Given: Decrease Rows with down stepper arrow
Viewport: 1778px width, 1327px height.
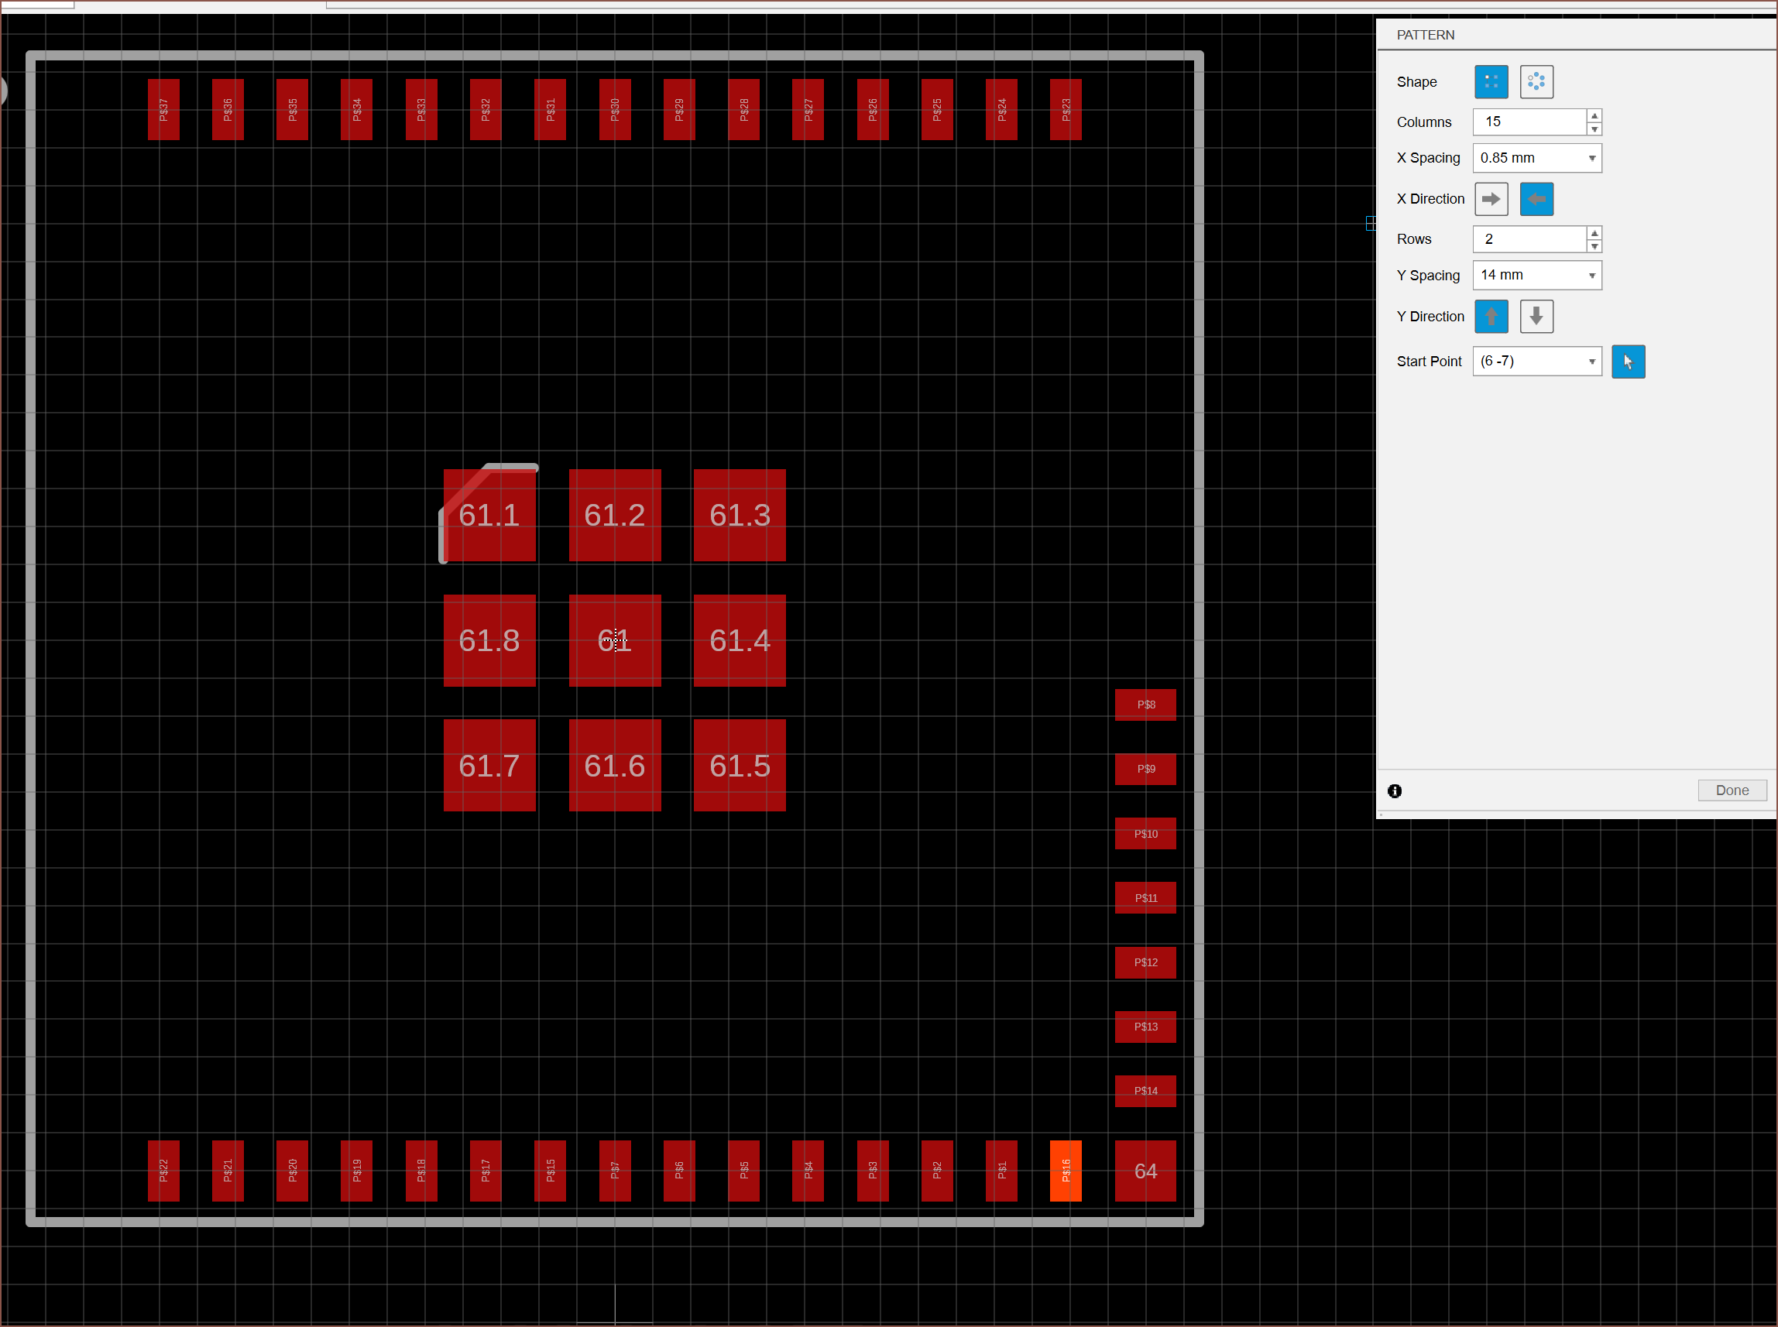Looking at the screenshot, I should (x=1594, y=245).
